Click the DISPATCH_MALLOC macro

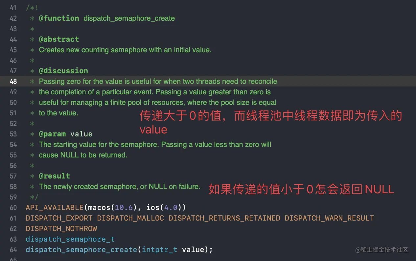tap(130, 218)
